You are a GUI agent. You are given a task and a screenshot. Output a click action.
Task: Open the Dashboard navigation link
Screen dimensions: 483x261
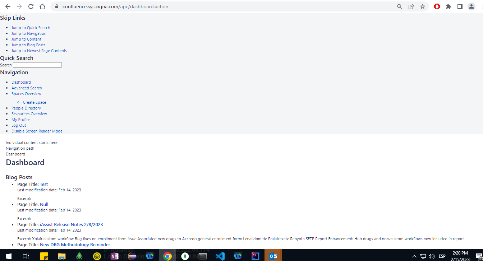pos(21,82)
